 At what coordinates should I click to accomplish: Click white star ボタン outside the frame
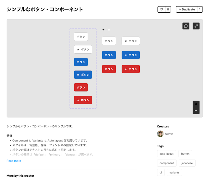click(x=131, y=41)
